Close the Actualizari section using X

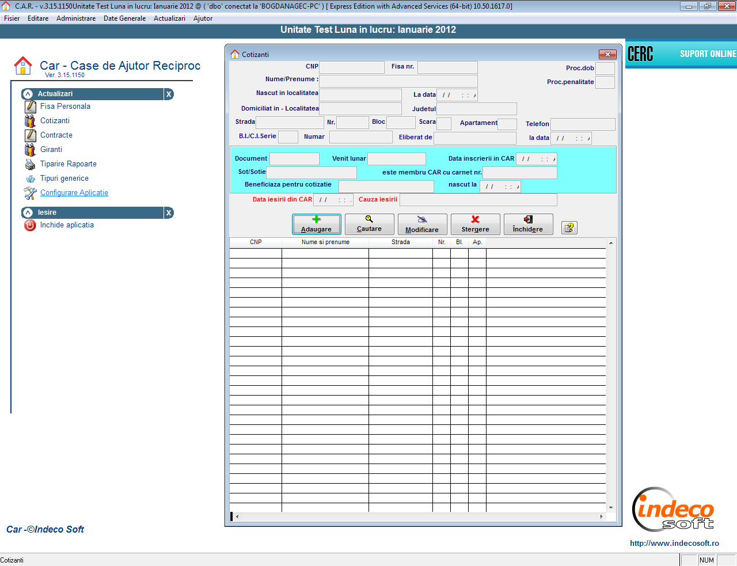[x=169, y=94]
